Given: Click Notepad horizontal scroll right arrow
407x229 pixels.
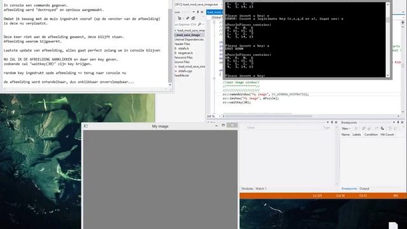Looking at the screenshot, I should pyautogui.click(x=166, y=89).
